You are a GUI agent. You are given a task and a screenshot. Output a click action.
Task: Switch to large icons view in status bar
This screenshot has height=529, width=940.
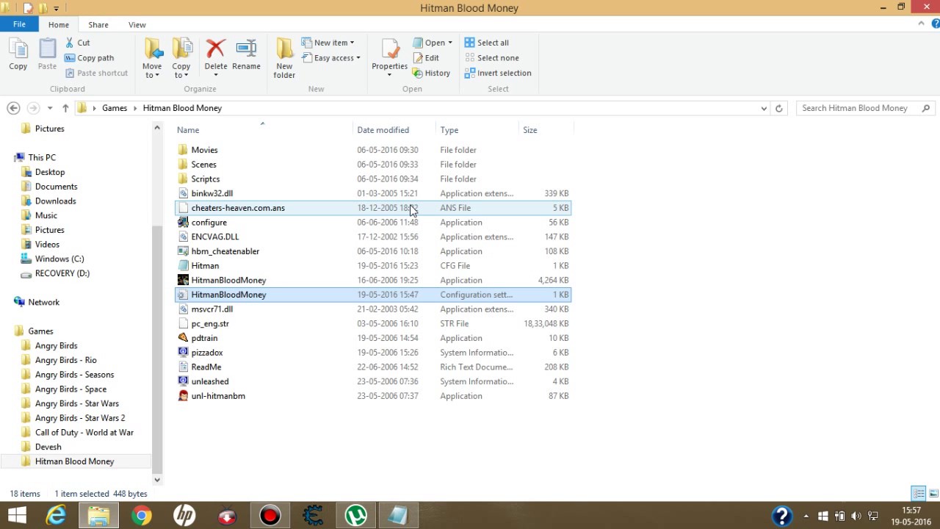(x=933, y=494)
